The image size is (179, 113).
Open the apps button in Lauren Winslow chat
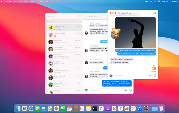111,76
